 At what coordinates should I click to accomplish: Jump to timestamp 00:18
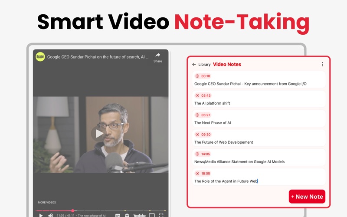click(203, 76)
